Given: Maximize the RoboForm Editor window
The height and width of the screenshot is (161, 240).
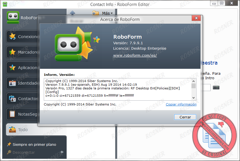Looking at the screenshot, I should [x=221, y=3].
